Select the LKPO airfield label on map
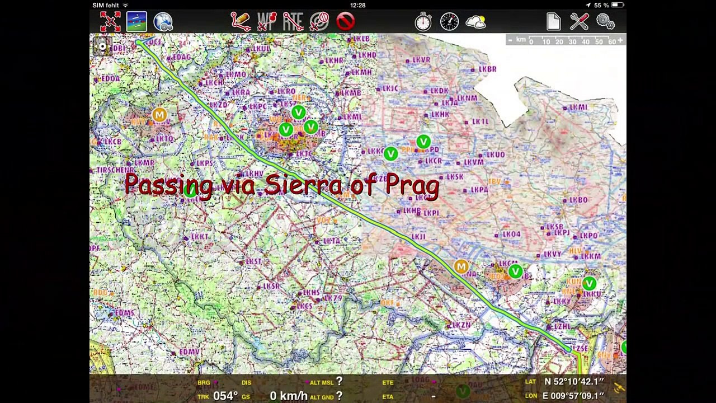This screenshot has height=403, width=716. (x=589, y=236)
